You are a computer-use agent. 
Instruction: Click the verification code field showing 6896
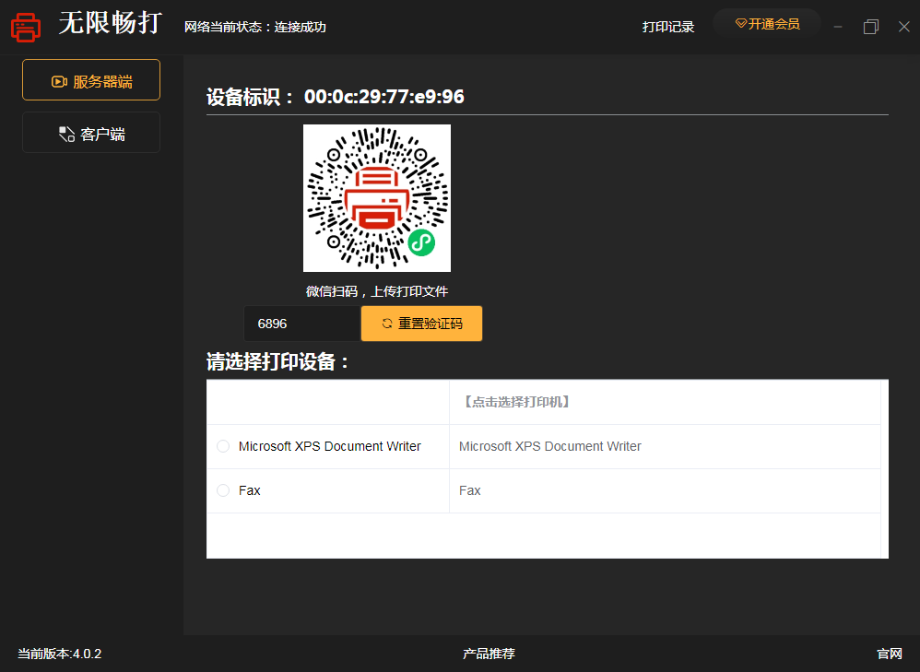(301, 324)
